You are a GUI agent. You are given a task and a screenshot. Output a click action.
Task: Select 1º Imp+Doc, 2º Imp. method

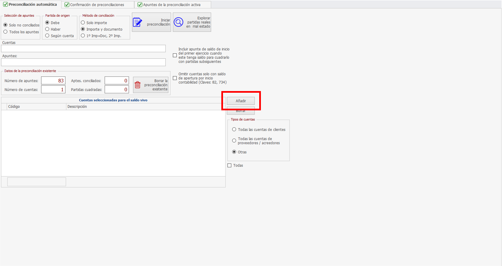pyautogui.click(x=83, y=36)
